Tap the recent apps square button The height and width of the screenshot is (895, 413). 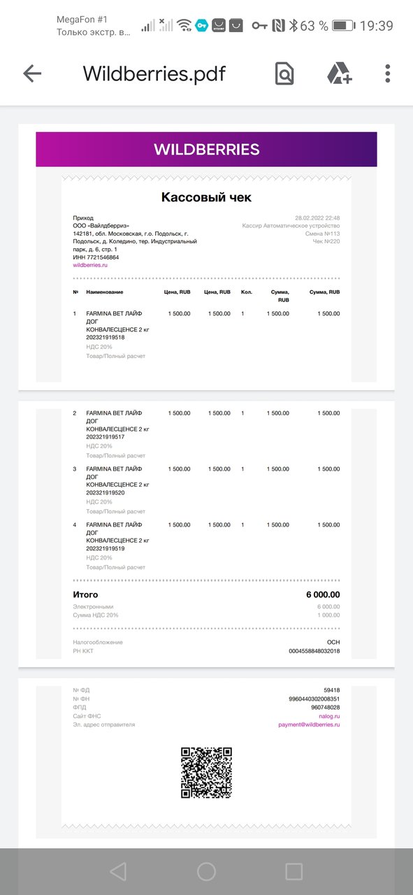[x=294, y=871]
